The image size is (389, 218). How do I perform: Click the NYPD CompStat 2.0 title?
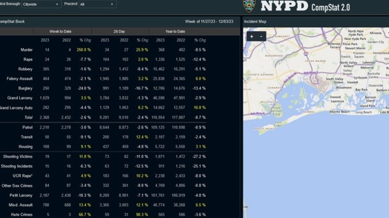(x=306, y=6)
